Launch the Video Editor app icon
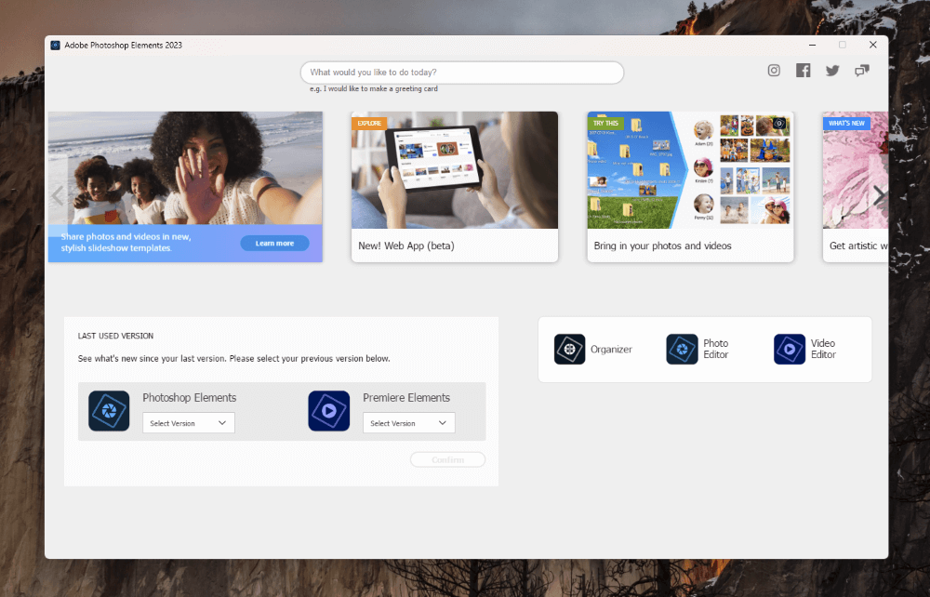This screenshot has height=597, width=930. coord(790,350)
